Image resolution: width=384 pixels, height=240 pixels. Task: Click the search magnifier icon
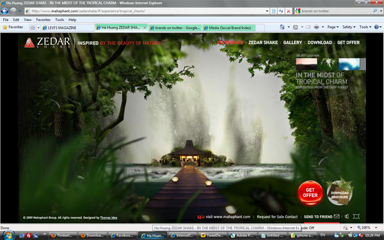375,11
